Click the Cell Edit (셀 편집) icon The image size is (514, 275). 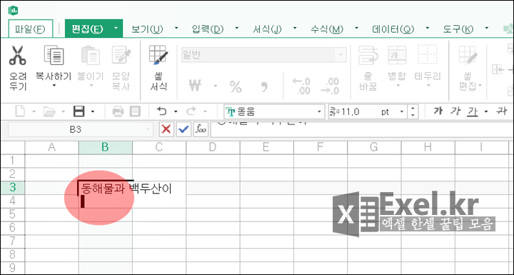tap(468, 55)
